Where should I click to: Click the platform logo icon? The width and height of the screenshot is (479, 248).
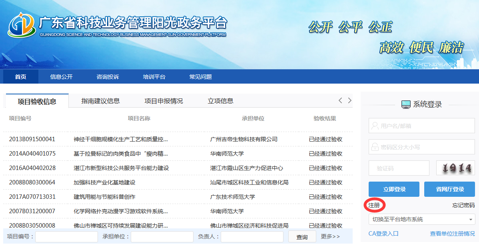click(x=21, y=25)
